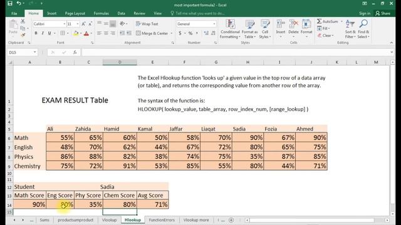This screenshot has height=225, width=401.
Task: Click Increase Indent icon
Action: (129, 33)
